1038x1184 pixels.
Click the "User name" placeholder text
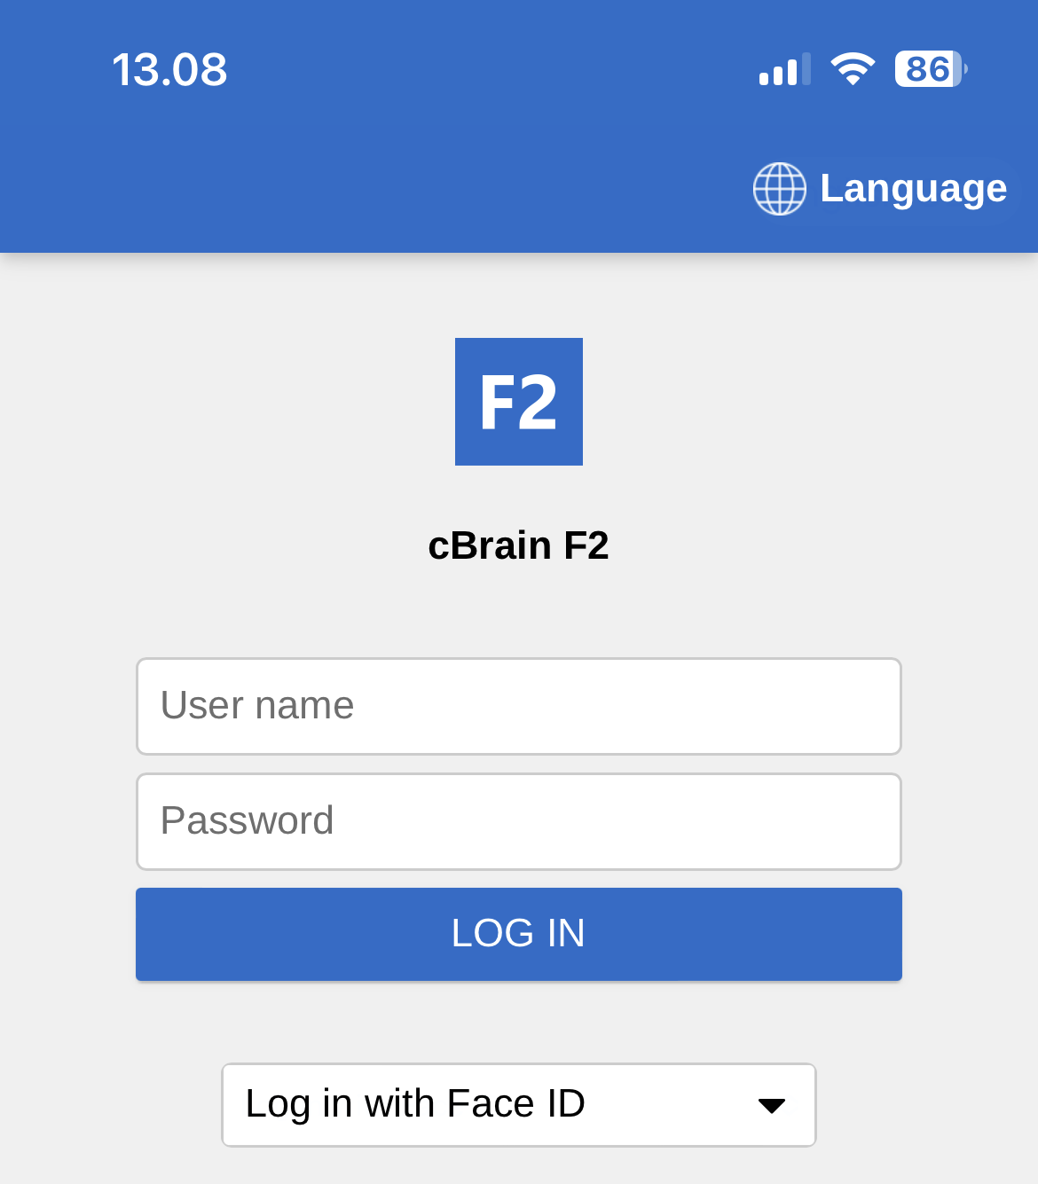point(257,706)
